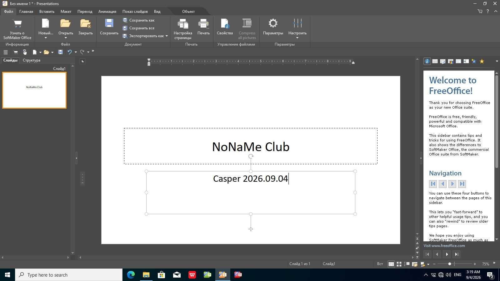The width and height of the screenshot is (500, 281).
Task: Switch to the Структура panel tab
Action: click(x=32, y=60)
